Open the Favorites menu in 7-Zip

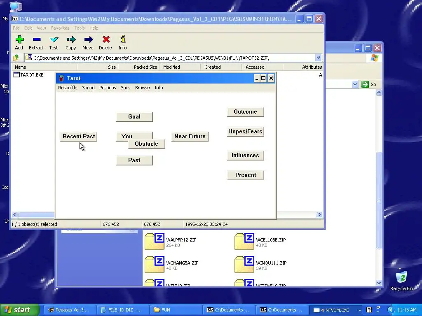click(x=60, y=28)
